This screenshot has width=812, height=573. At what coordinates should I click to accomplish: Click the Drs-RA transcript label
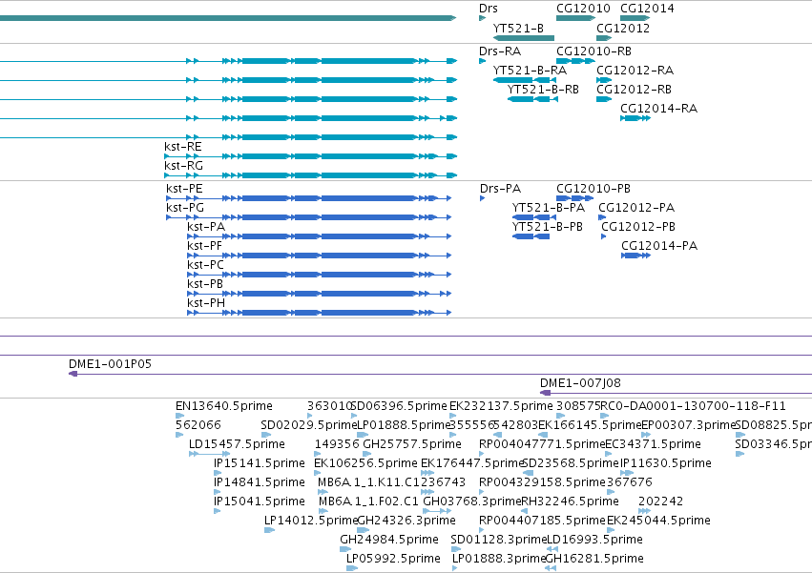click(500, 51)
